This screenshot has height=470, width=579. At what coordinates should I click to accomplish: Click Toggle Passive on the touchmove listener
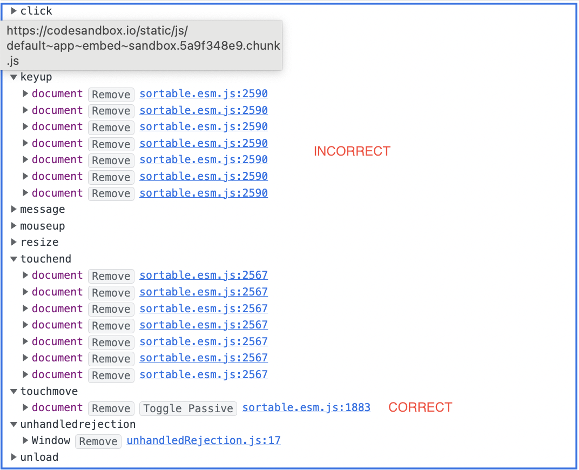click(188, 408)
